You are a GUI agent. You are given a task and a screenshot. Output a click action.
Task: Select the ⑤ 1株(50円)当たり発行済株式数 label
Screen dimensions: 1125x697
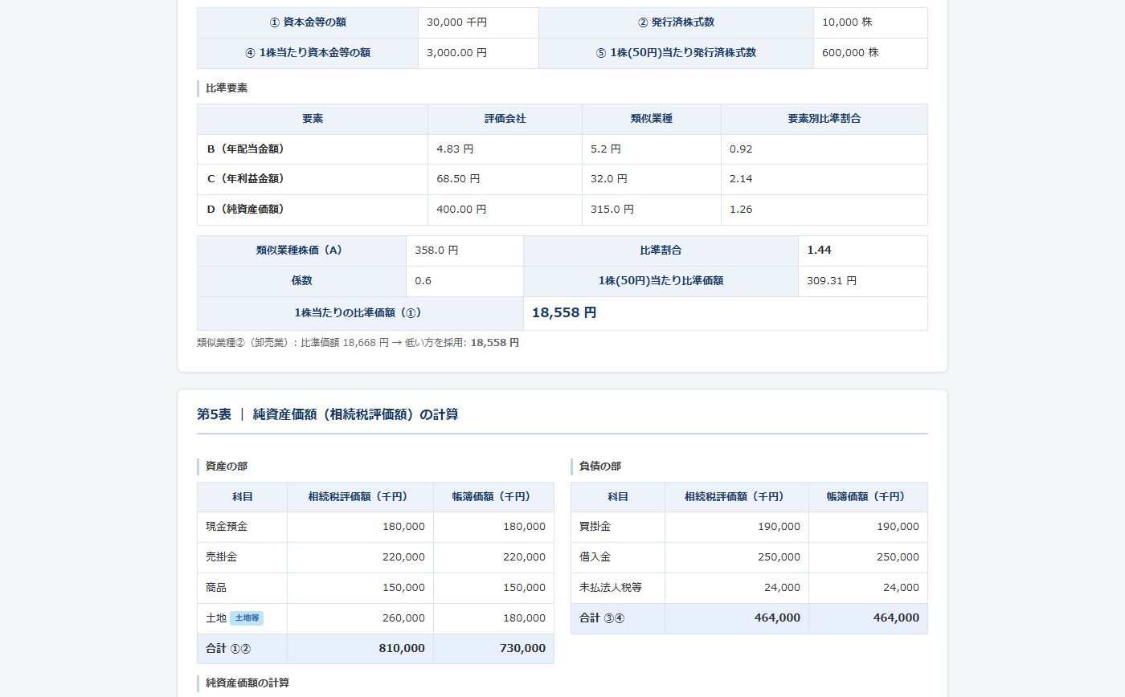click(676, 53)
